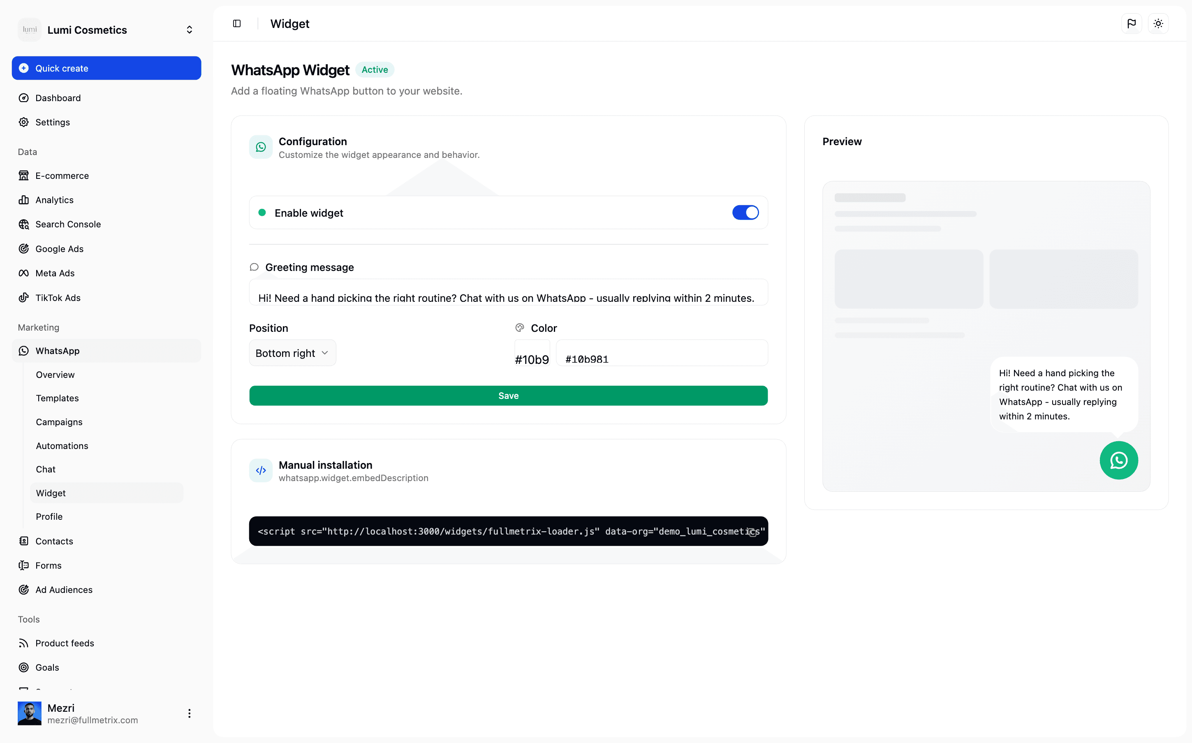Click the Contacts book icon

23,541
